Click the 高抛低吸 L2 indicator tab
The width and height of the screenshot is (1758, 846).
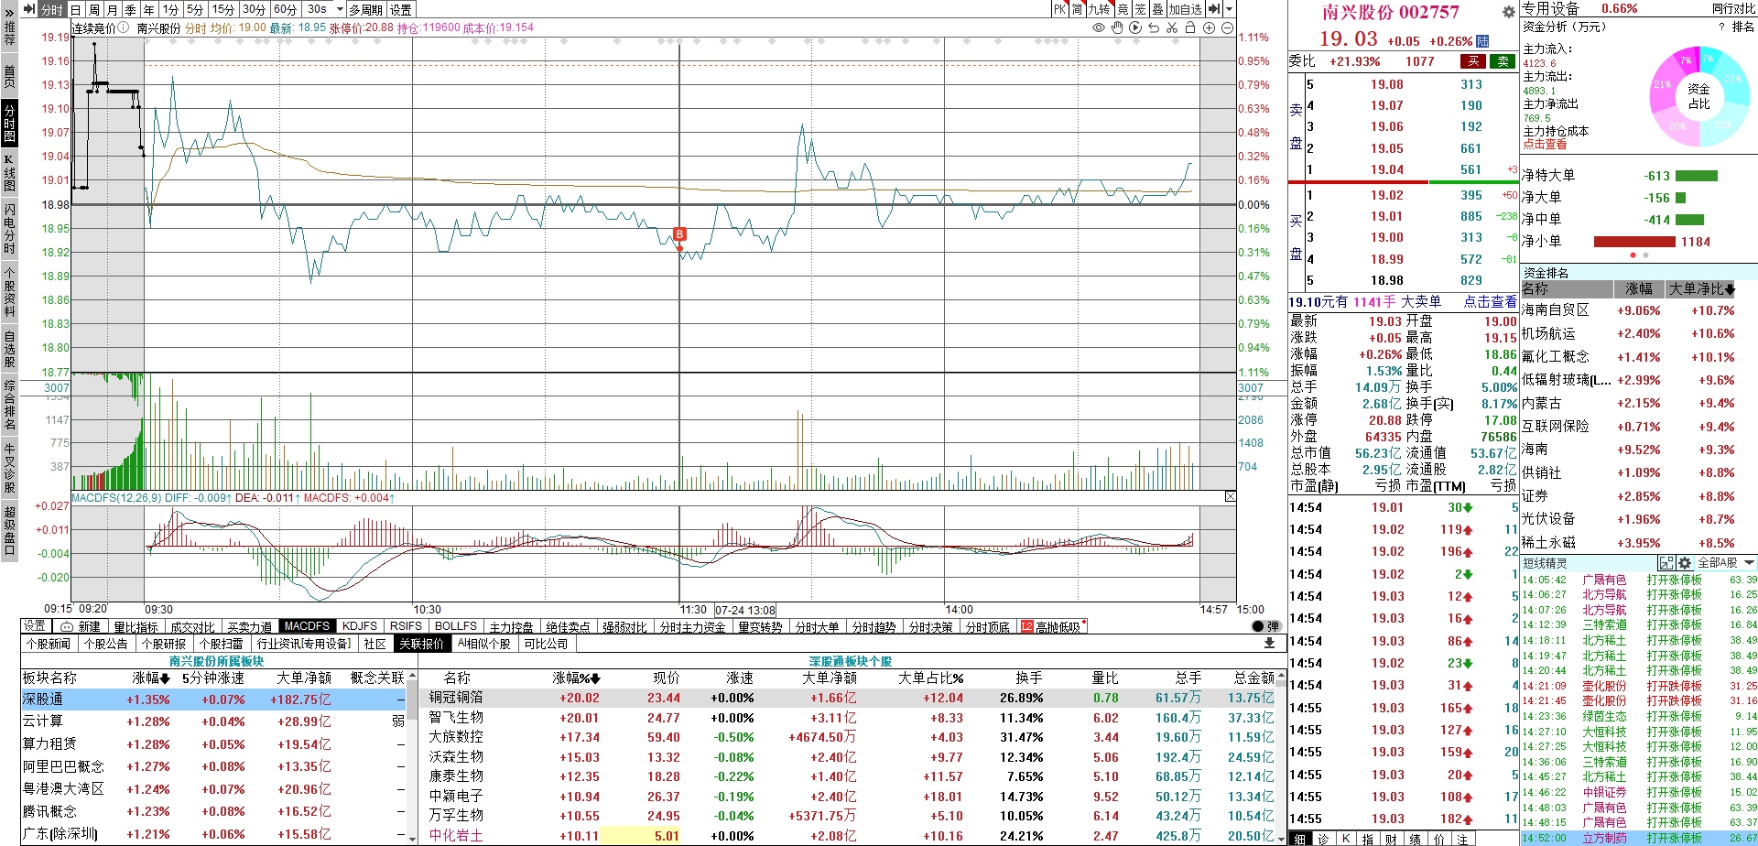tap(1053, 627)
